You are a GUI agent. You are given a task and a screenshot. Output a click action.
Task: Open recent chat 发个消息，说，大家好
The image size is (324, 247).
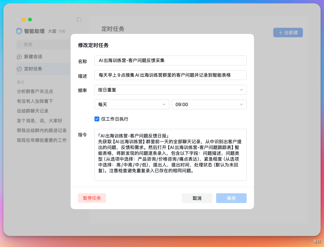click(x=40, y=121)
